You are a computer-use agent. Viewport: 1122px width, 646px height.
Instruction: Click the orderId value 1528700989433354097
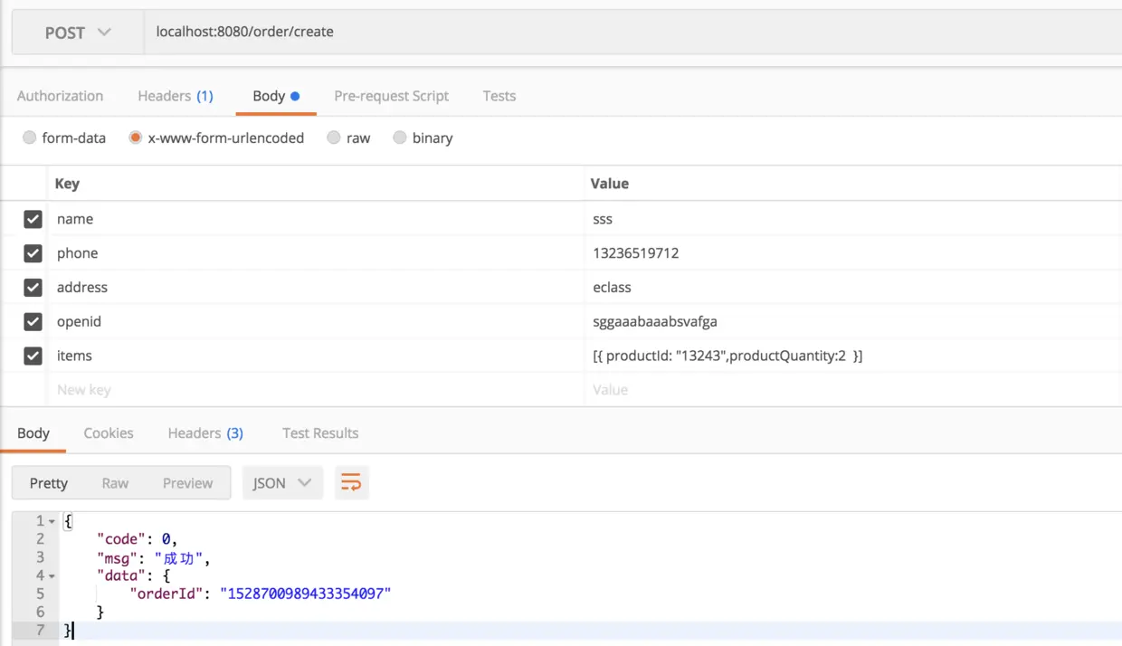[305, 594]
